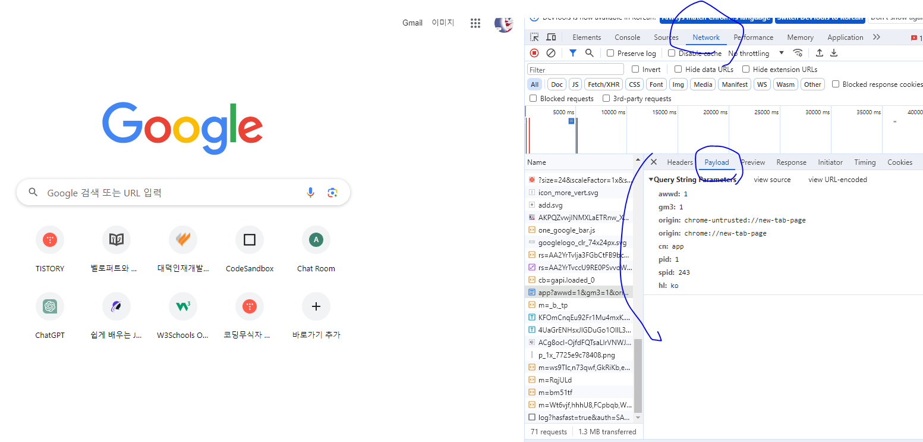Screen dimensions: 923x442
Task: Switch to the Application tab
Action: click(845, 37)
